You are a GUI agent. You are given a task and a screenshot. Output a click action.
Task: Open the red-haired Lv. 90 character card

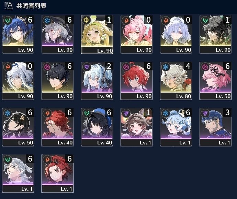(x=136, y=81)
